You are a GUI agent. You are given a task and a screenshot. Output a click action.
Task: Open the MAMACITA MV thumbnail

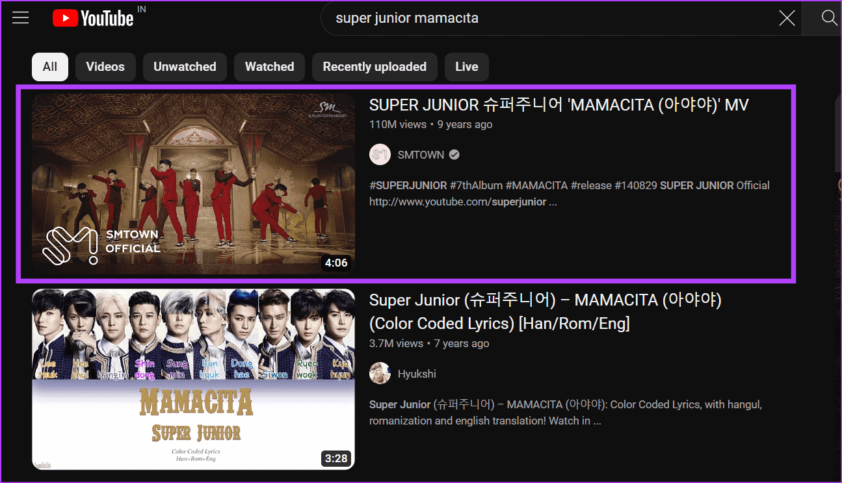(194, 183)
